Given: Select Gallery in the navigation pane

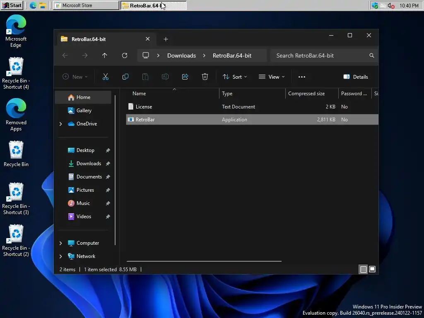Looking at the screenshot, I should point(83,111).
